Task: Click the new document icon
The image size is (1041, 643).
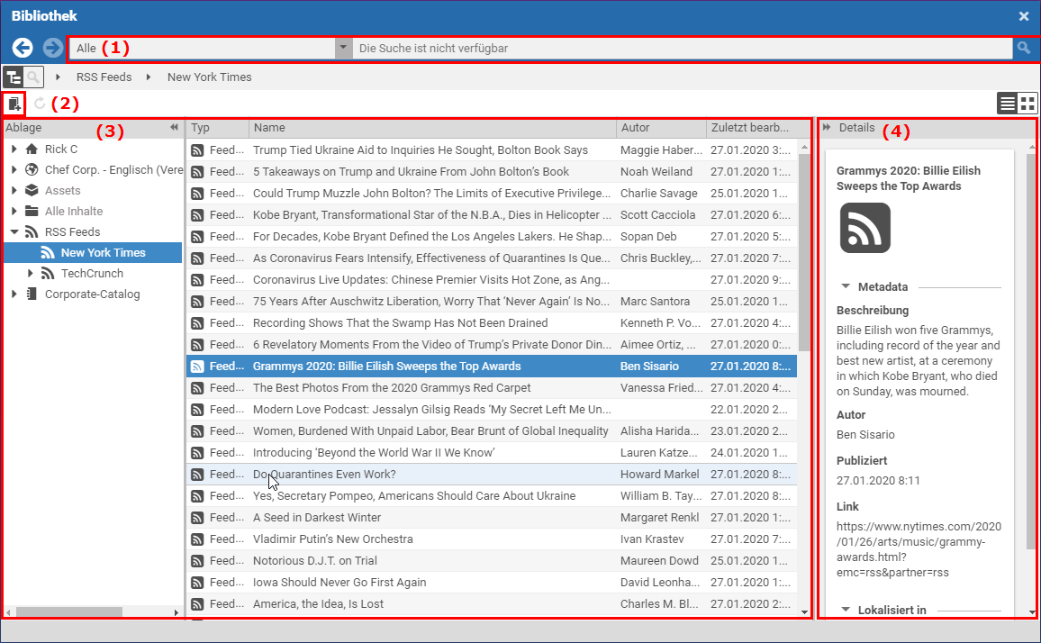Action: (x=14, y=104)
